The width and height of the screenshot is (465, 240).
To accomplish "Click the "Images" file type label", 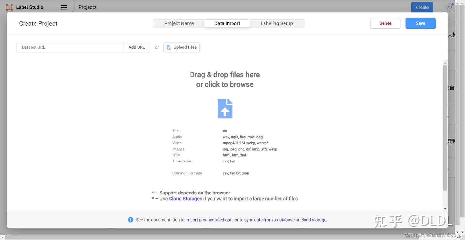I will point(178,149).
